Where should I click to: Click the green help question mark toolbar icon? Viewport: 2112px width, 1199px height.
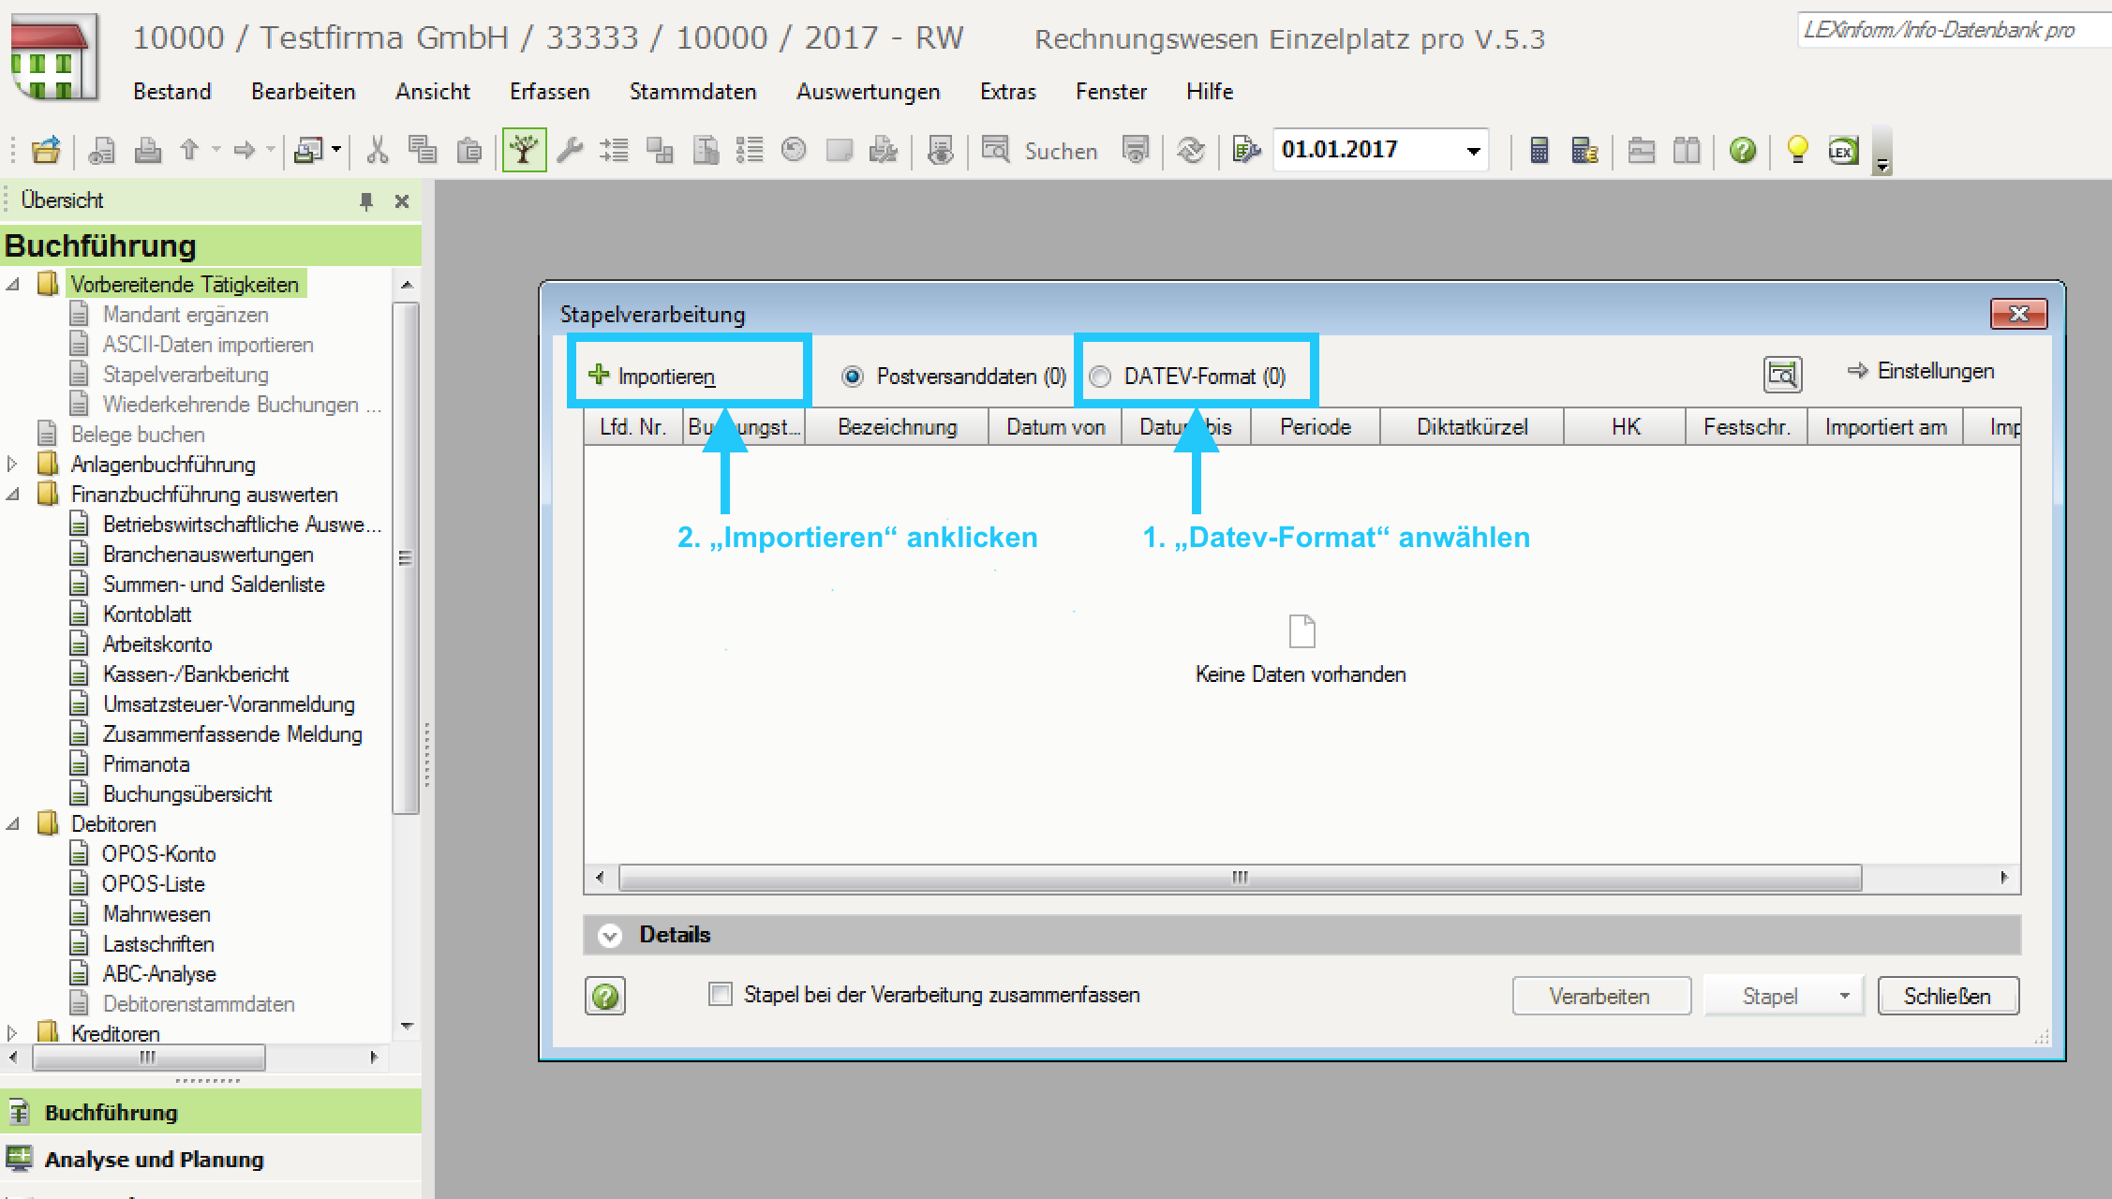[1743, 150]
